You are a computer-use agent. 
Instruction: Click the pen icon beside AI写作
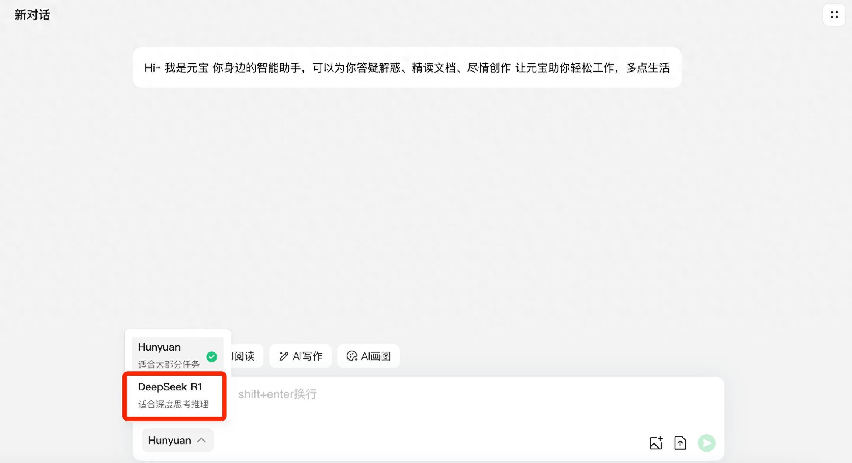283,356
